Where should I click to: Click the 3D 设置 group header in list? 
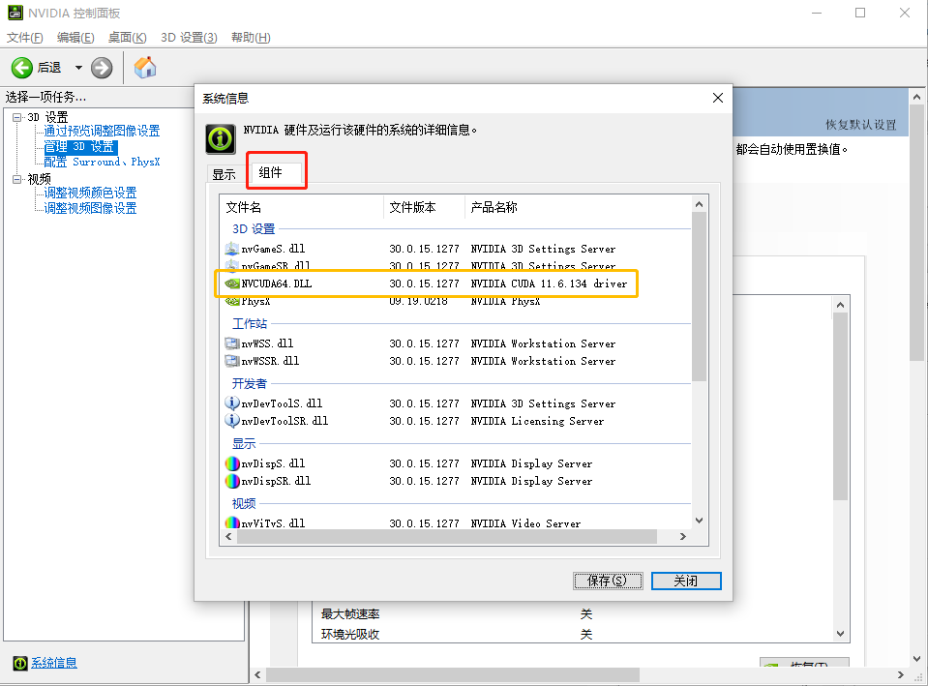click(254, 229)
